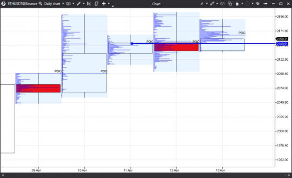This screenshot has width=292, height=178.
Task: Open the circle color selector
Action: (247, 4)
